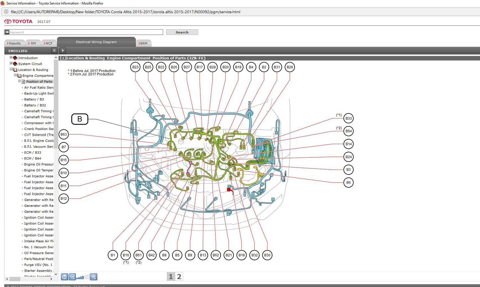Expand the System Circuit tree node

11,63
